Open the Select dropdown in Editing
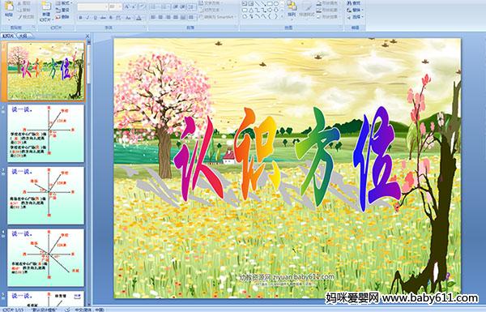 [x=355, y=17]
